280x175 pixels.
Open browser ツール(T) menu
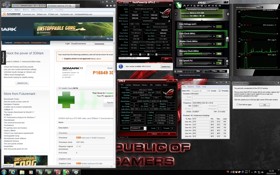point(49,10)
